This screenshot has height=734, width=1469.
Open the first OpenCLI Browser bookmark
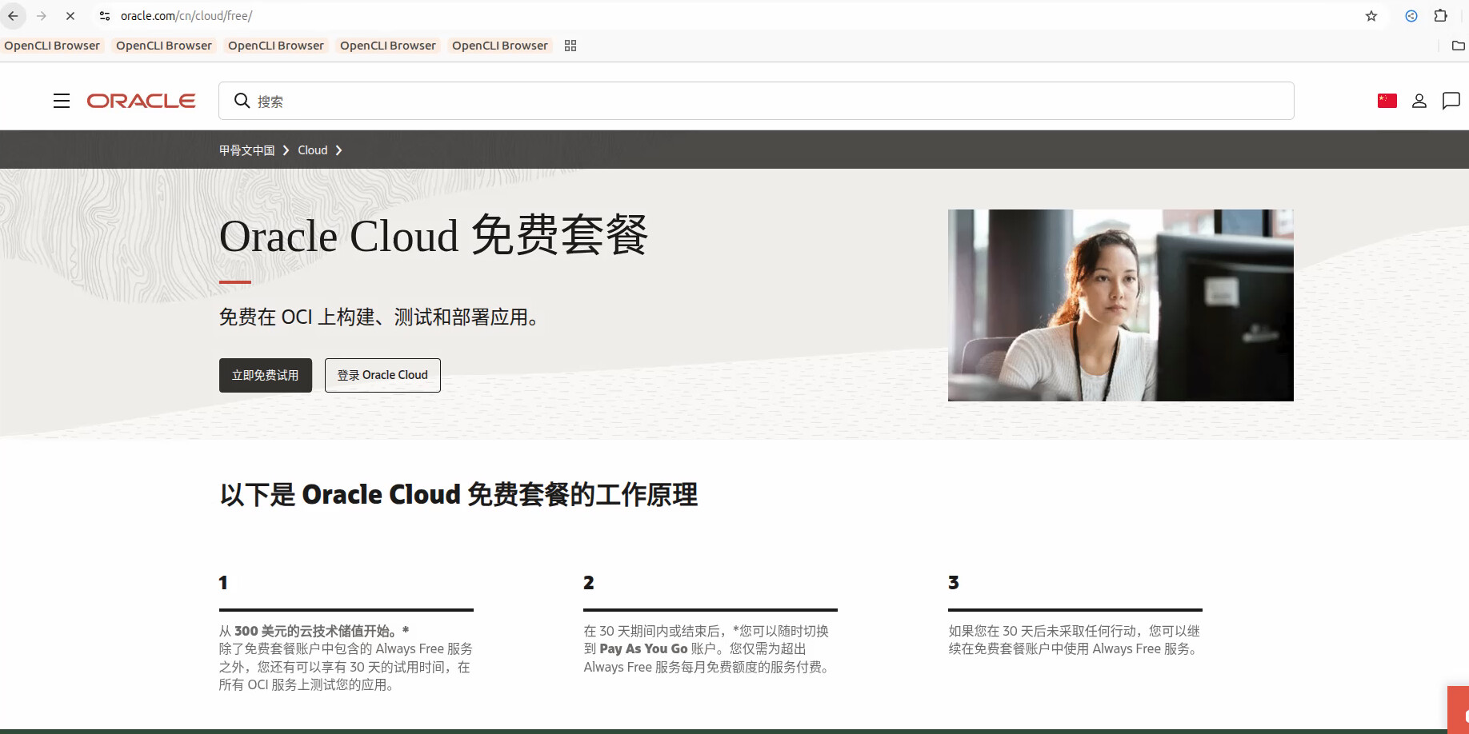click(x=52, y=46)
